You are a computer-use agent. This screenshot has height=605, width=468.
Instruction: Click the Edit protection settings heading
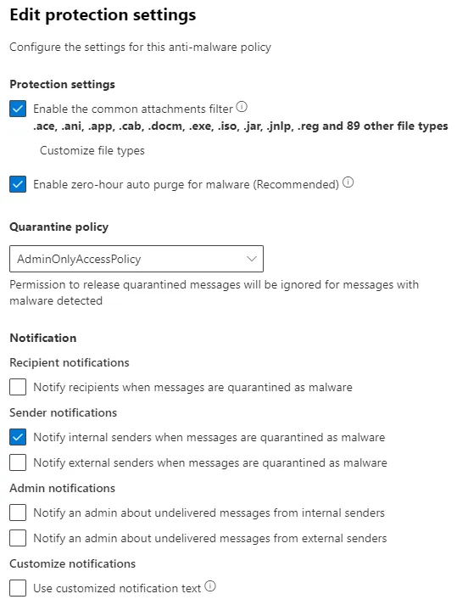103,15
